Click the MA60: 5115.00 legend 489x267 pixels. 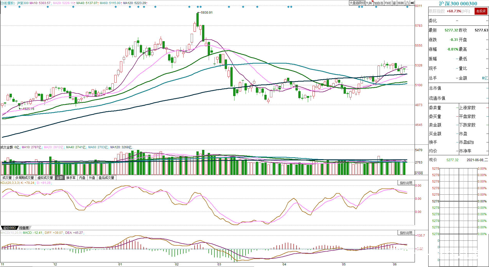click(x=111, y=3)
